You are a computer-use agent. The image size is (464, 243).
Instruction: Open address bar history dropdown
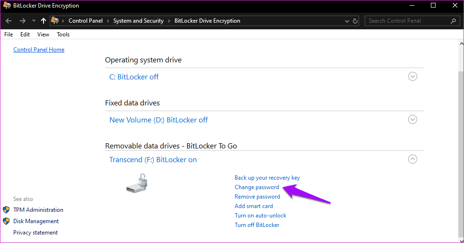347,21
